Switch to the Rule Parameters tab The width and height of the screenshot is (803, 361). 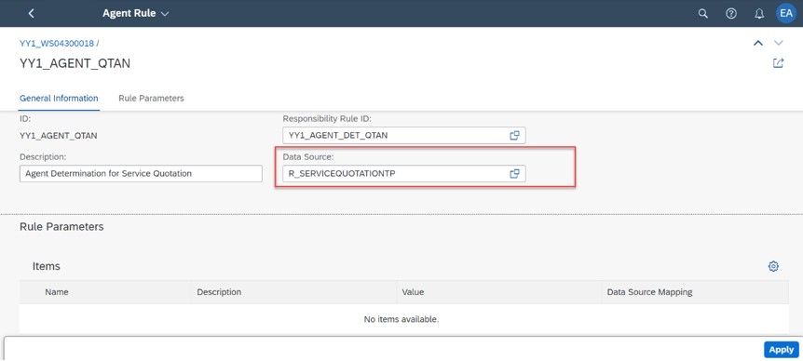coord(151,99)
